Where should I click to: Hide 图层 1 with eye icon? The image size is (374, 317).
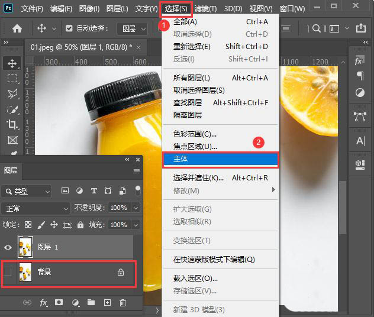click(x=8, y=247)
